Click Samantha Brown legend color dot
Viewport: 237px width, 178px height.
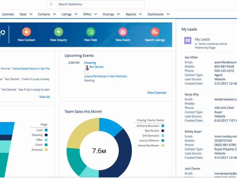(x=163, y=145)
